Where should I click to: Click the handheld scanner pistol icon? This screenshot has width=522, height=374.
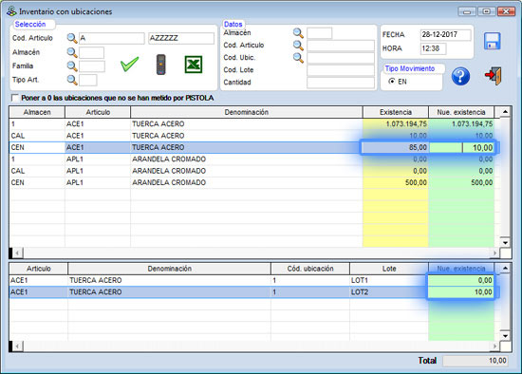click(x=161, y=65)
